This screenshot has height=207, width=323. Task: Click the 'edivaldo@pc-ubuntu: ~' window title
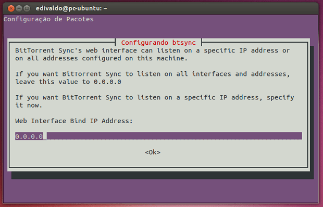coord(71,8)
